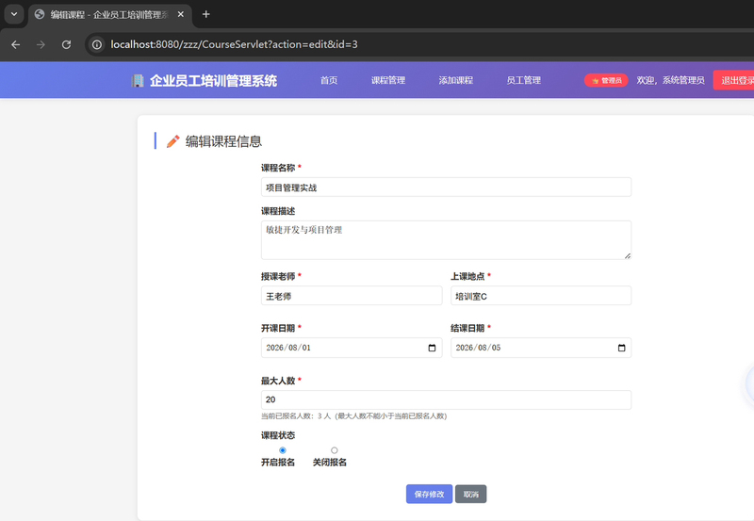
Task: Click the 关闭报名 label text
Action: [x=329, y=463]
